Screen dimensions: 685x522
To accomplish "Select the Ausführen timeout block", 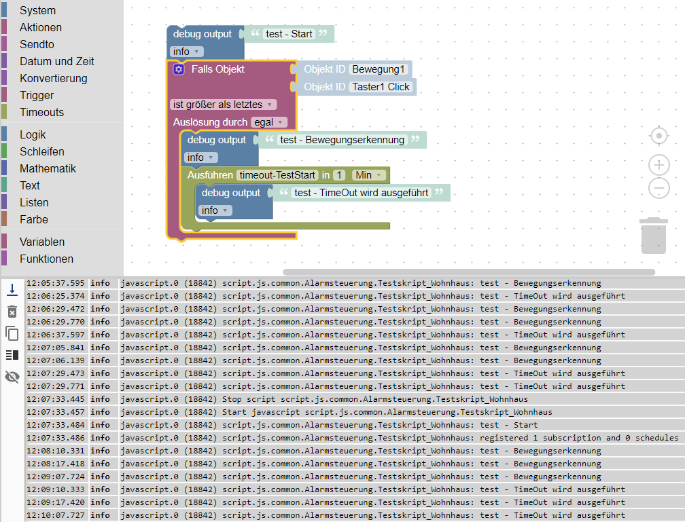I will click(210, 175).
